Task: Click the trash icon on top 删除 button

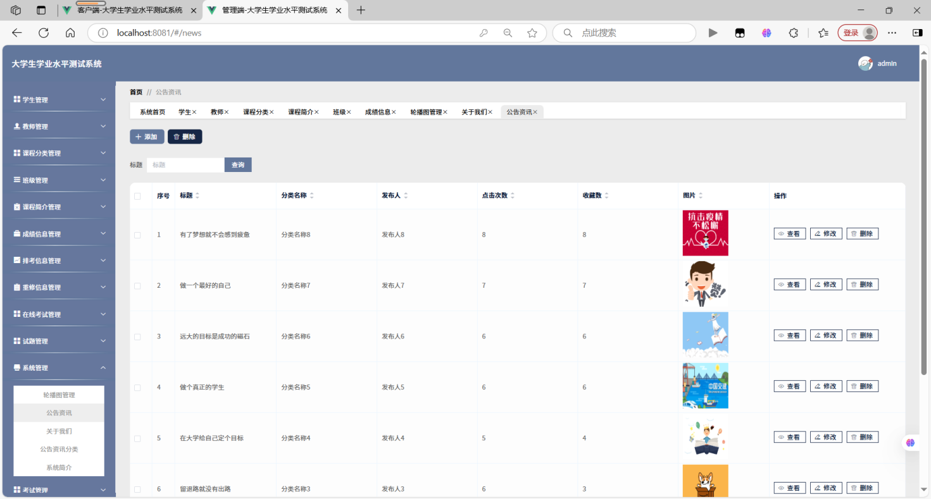Action: pos(177,137)
